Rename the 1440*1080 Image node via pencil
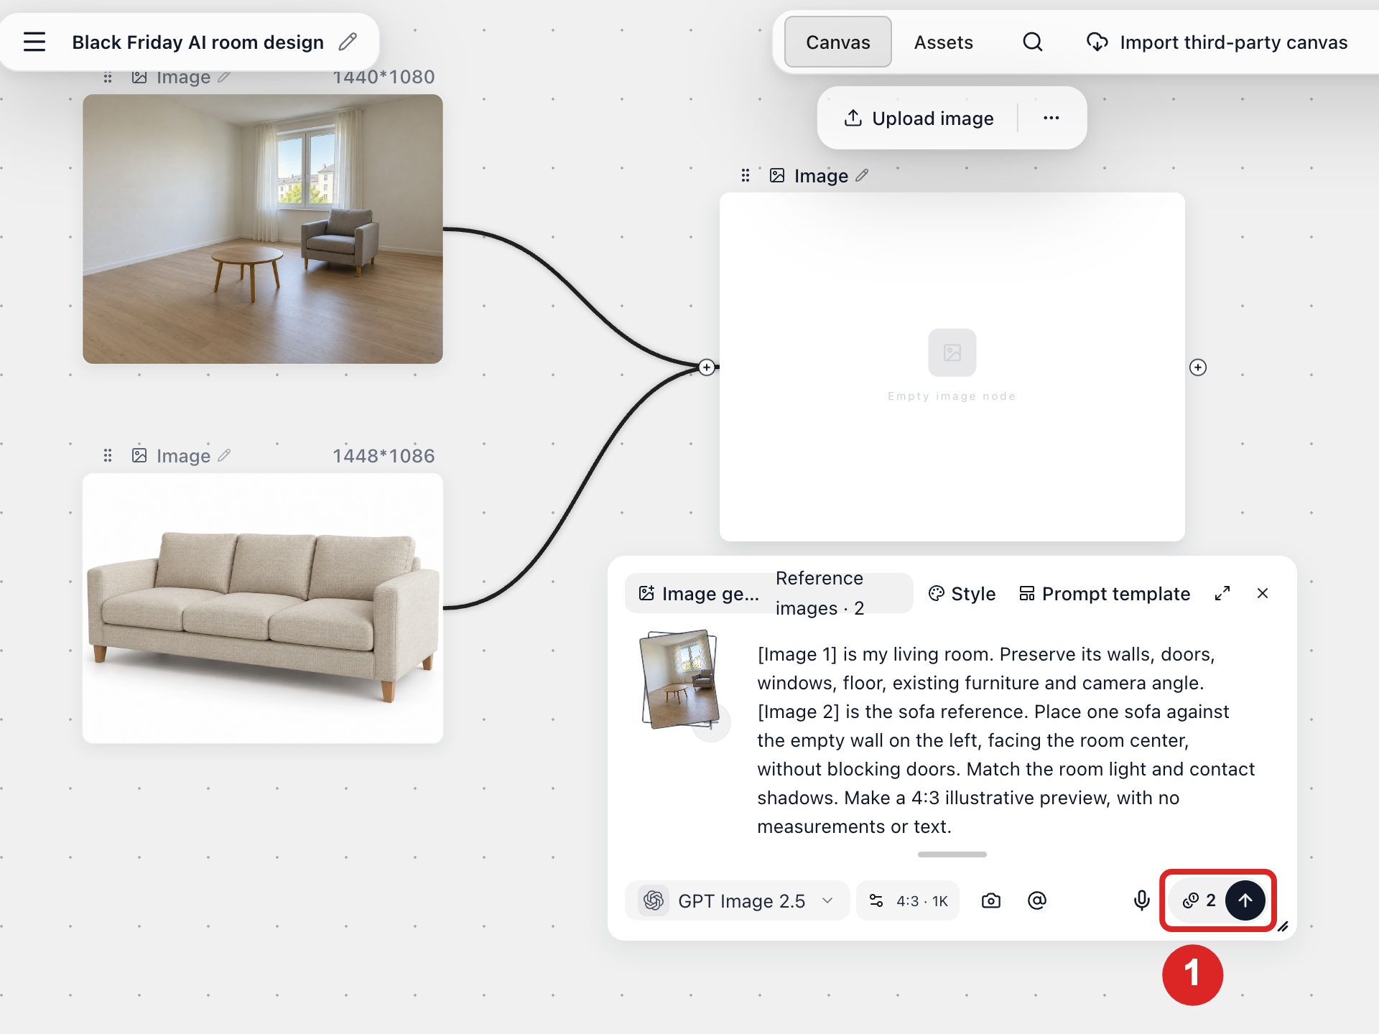 click(x=224, y=76)
